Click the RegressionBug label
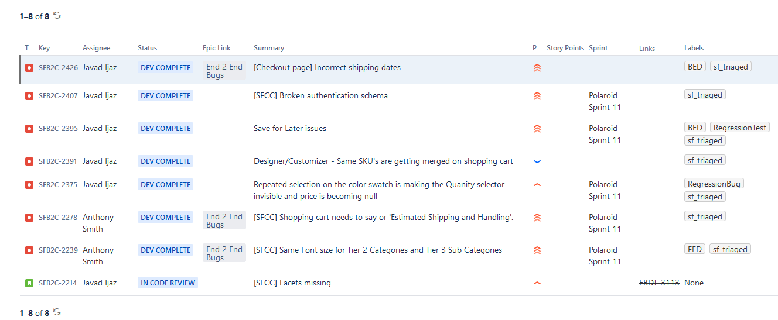The height and width of the screenshot is (320, 778). click(x=714, y=184)
